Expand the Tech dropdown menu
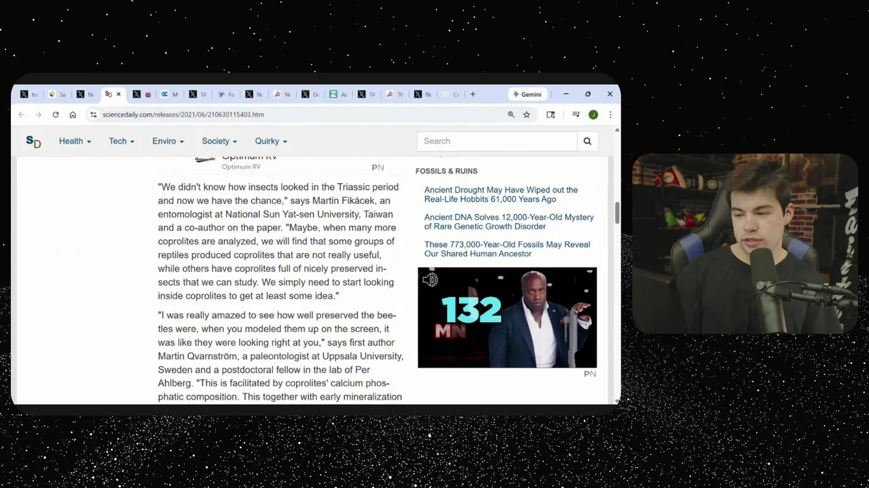 click(122, 141)
